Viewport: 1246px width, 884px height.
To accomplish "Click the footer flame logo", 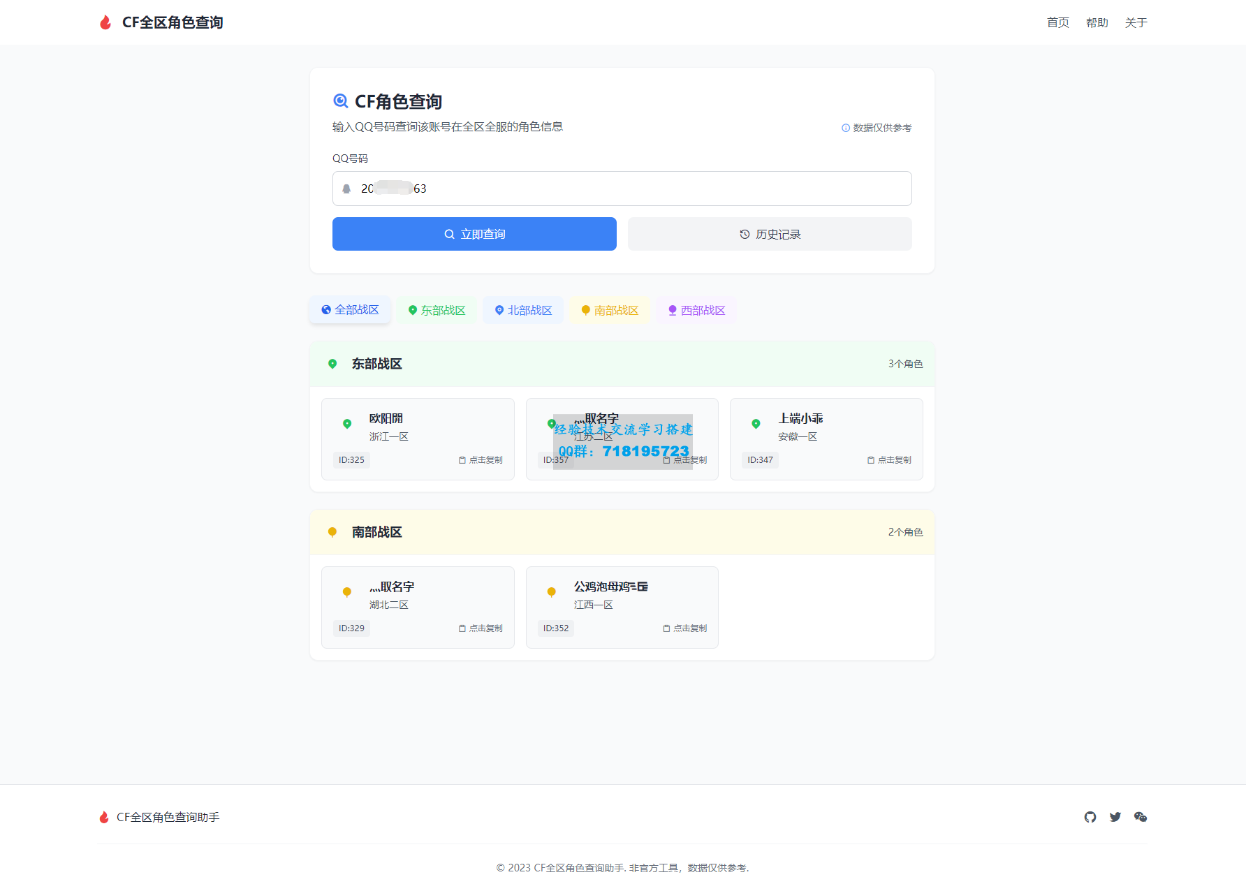I will (104, 817).
